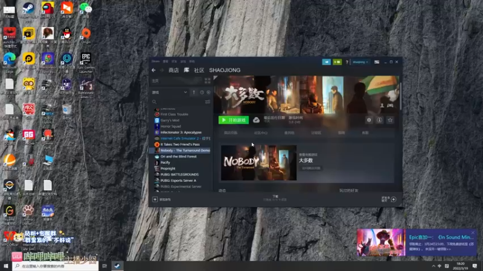Open Among Us desktop shortcut

coord(48,10)
